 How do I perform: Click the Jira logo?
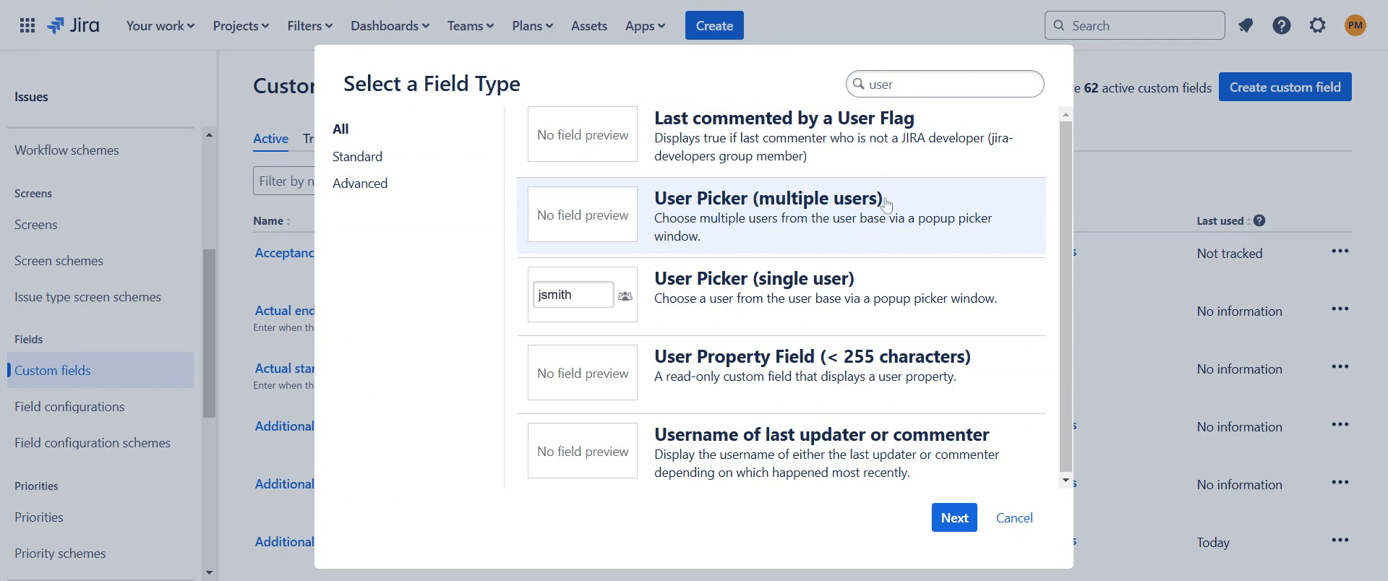pyautogui.click(x=73, y=26)
